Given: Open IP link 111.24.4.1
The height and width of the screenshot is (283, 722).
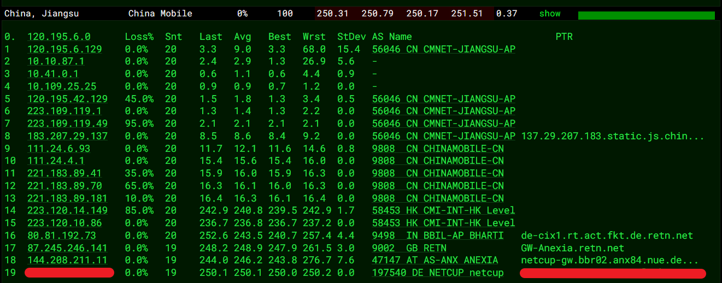Looking at the screenshot, I should [56, 161].
